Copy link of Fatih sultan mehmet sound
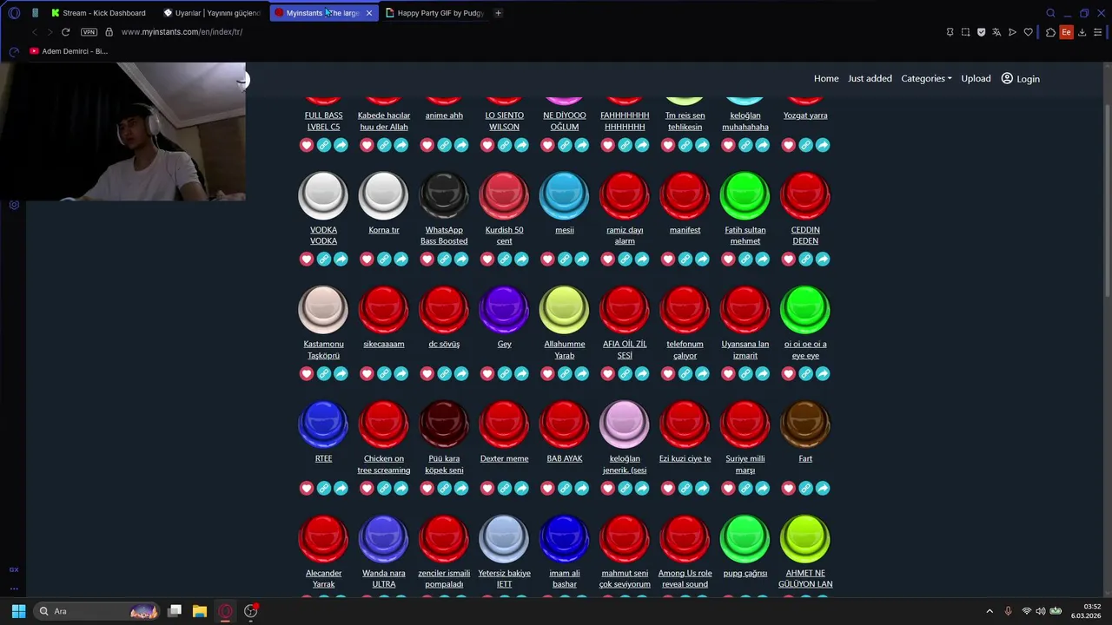The image size is (1112, 625). point(745,260)
